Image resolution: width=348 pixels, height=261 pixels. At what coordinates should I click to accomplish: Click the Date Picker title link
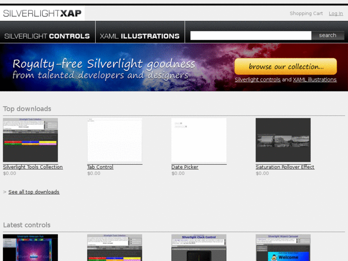click(185, 167)
